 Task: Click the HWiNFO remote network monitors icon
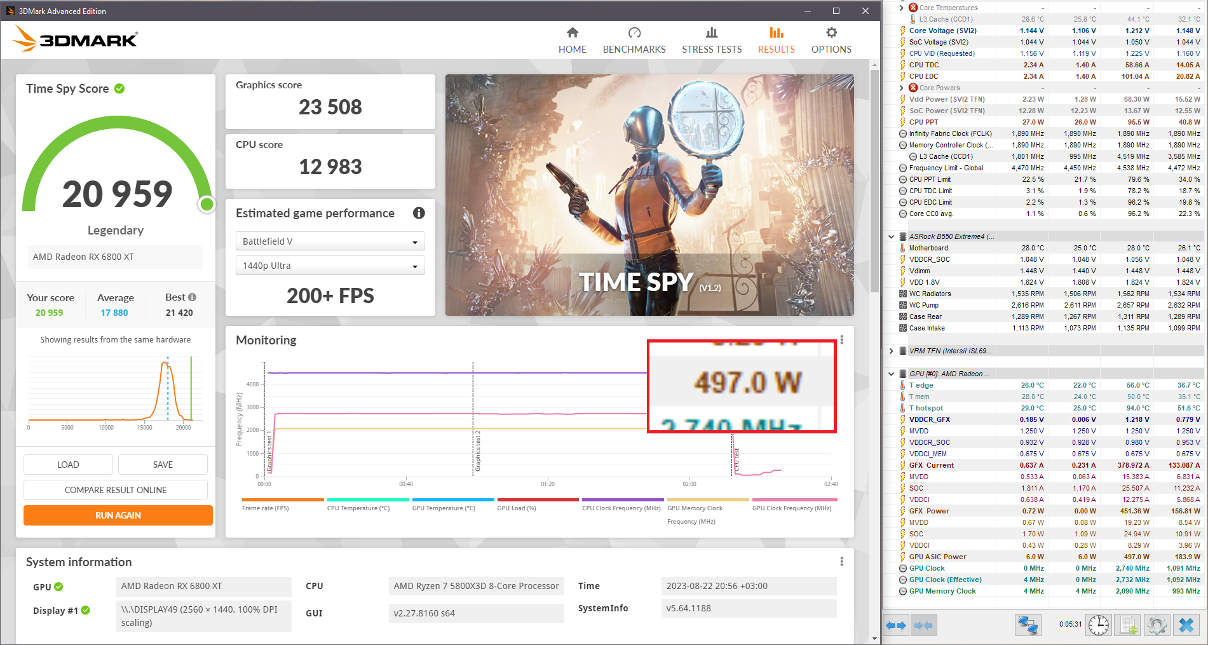pos(1028,625)
